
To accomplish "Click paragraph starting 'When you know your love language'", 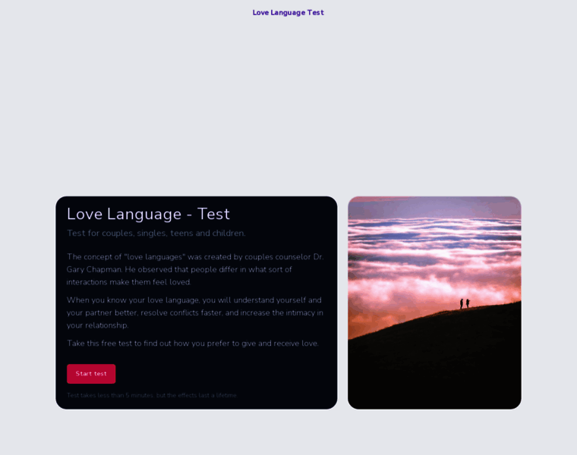I will [x=195, y=312].
